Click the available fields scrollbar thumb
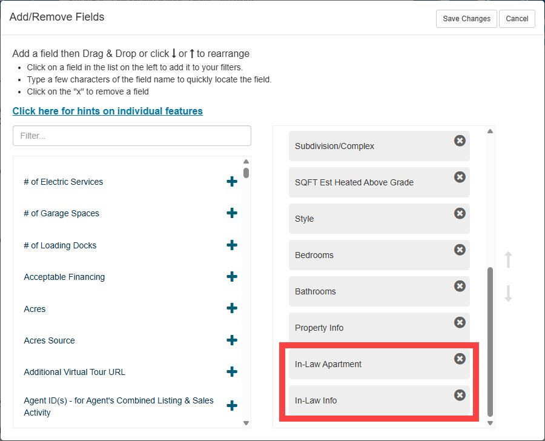Screen dimensions: 545x441 pos(246,173)
